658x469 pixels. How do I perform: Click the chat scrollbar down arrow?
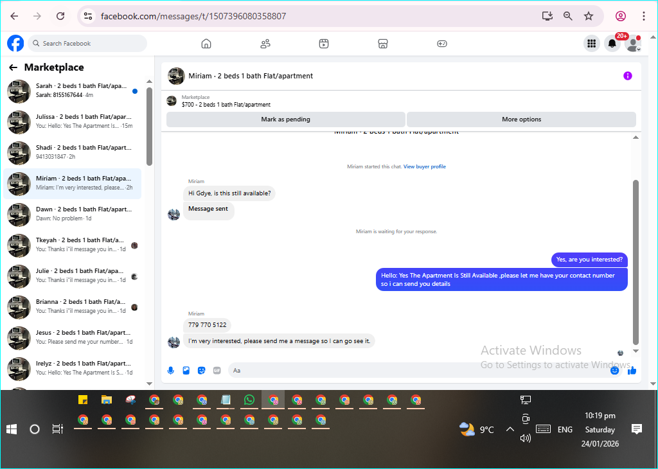tap(636, 351)
